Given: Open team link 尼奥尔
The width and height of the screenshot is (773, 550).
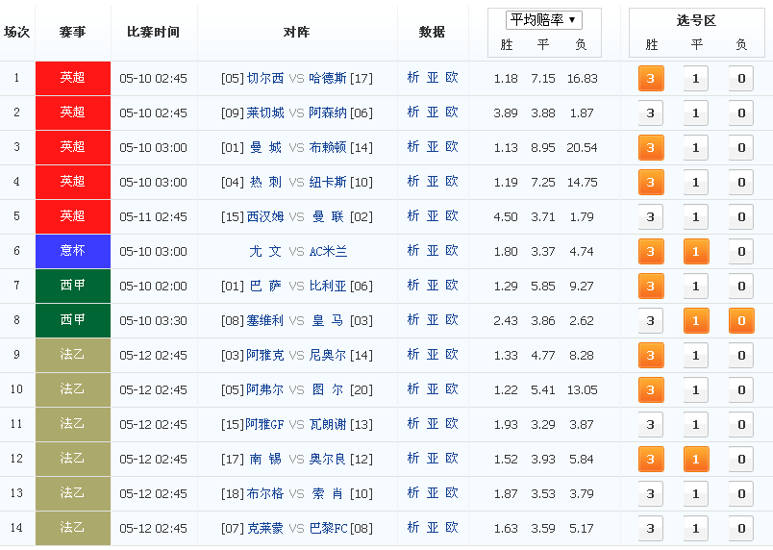Looking at the screenshot, I should 328,356.
